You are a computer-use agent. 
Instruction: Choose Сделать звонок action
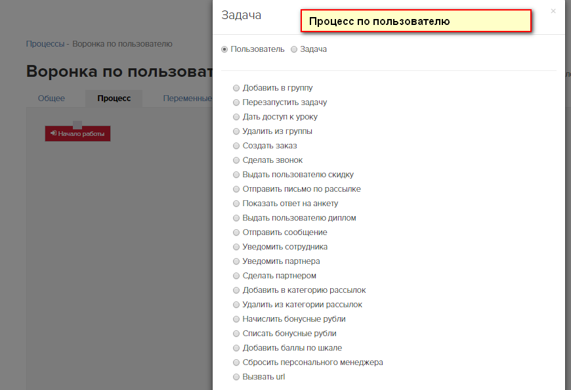click(x=236, y=160)
